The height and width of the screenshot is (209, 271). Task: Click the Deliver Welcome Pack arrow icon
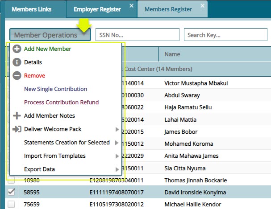point(17,129)
